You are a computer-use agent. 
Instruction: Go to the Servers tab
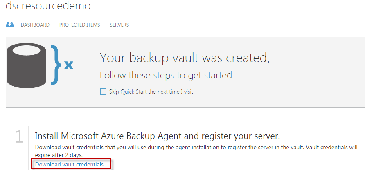coord(119,25)
